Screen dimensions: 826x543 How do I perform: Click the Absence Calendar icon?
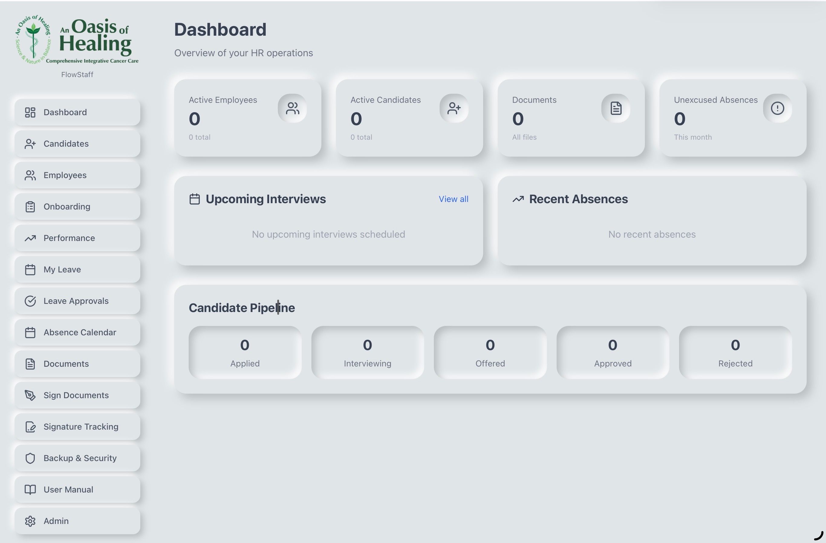click(x=30, y=332)
